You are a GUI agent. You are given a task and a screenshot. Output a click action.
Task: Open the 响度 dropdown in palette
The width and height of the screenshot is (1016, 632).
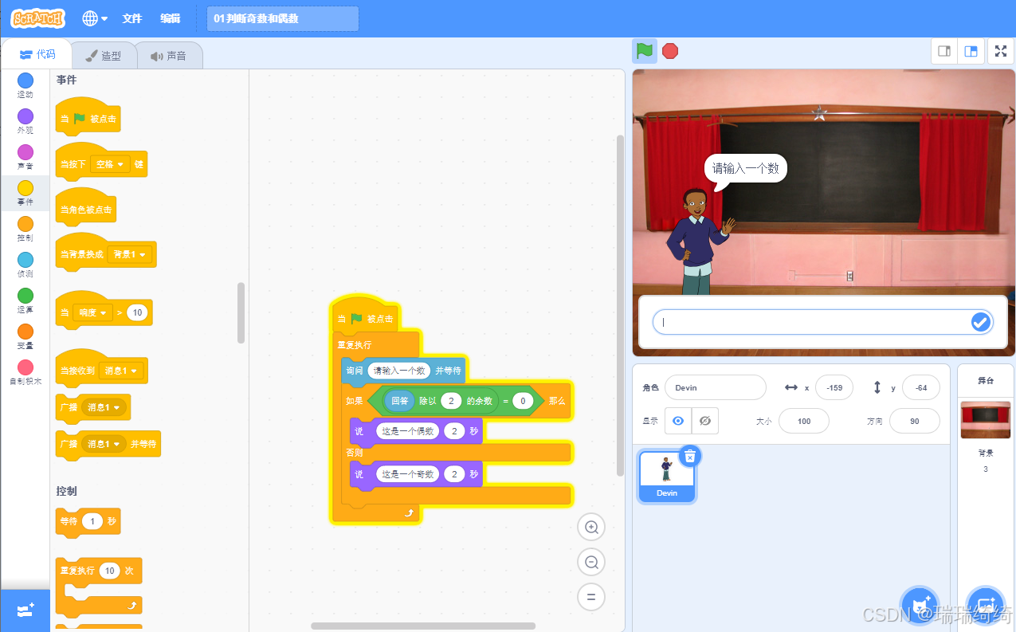pyautogui.click(x=92, y=312)
